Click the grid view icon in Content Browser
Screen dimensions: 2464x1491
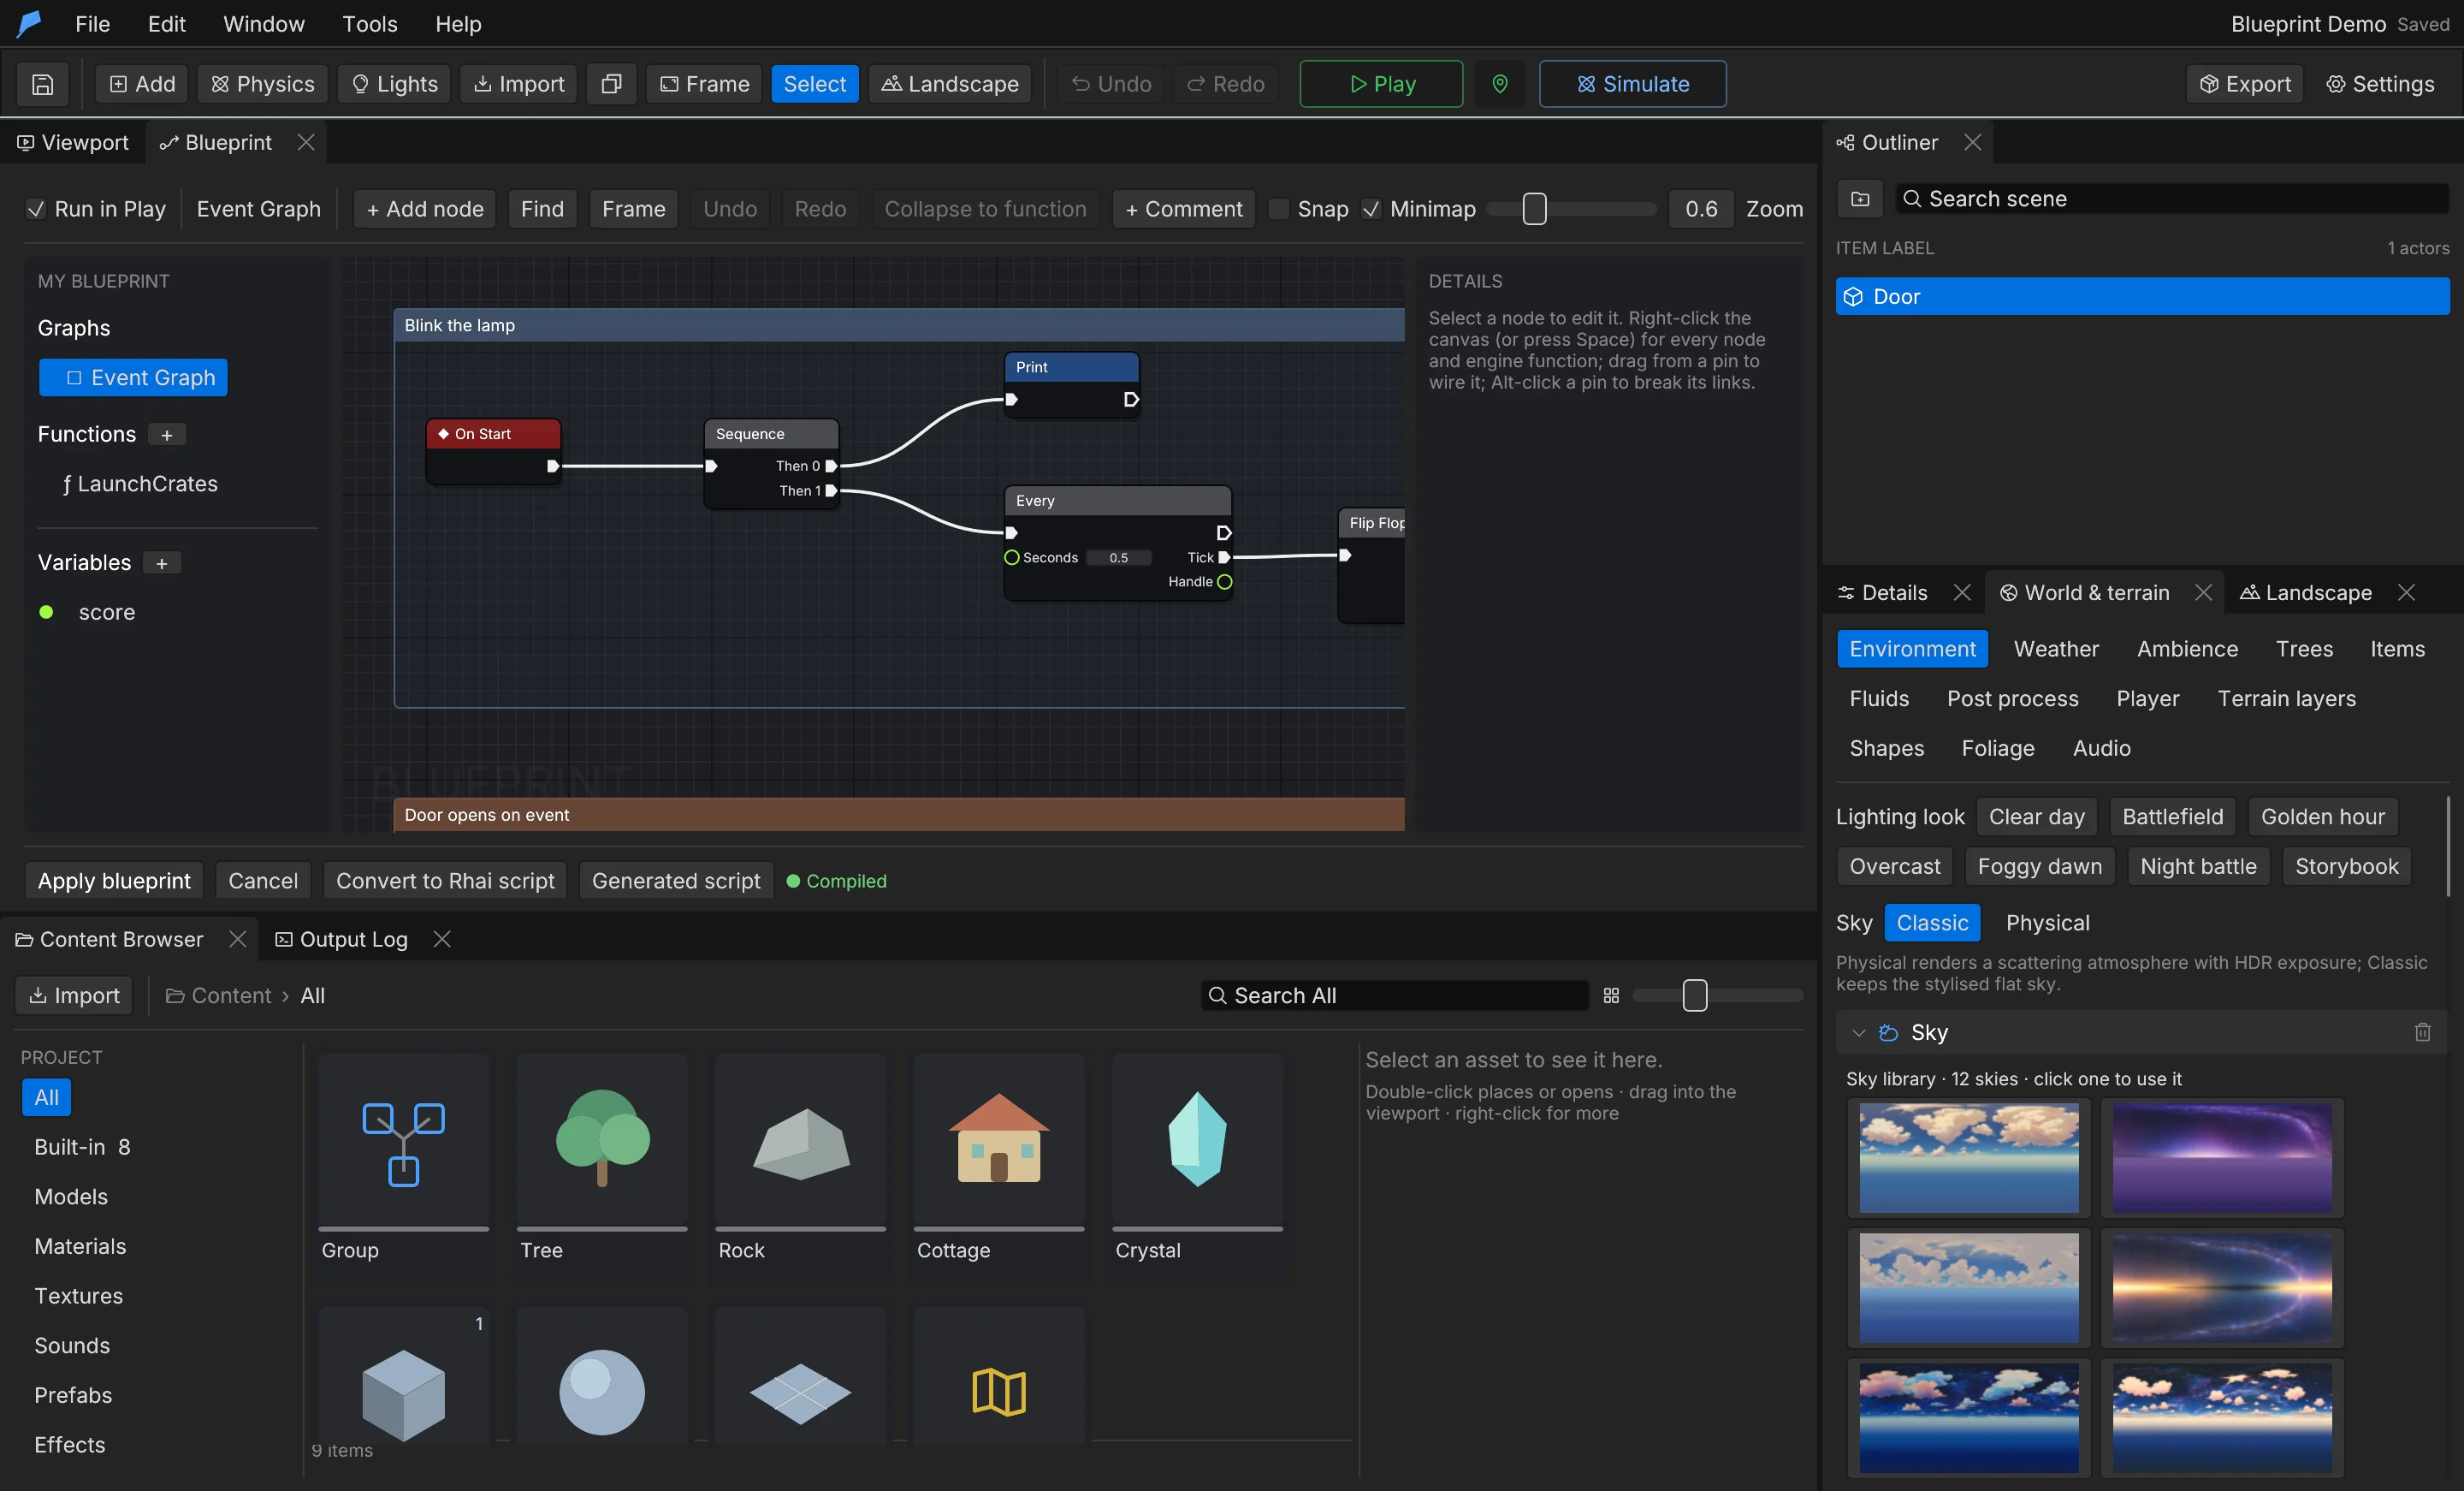coord(1610,995)
